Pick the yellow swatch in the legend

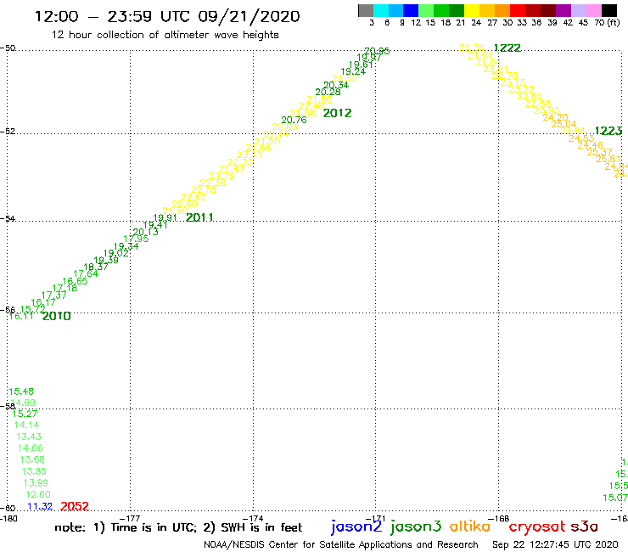[x=472, y=11]
